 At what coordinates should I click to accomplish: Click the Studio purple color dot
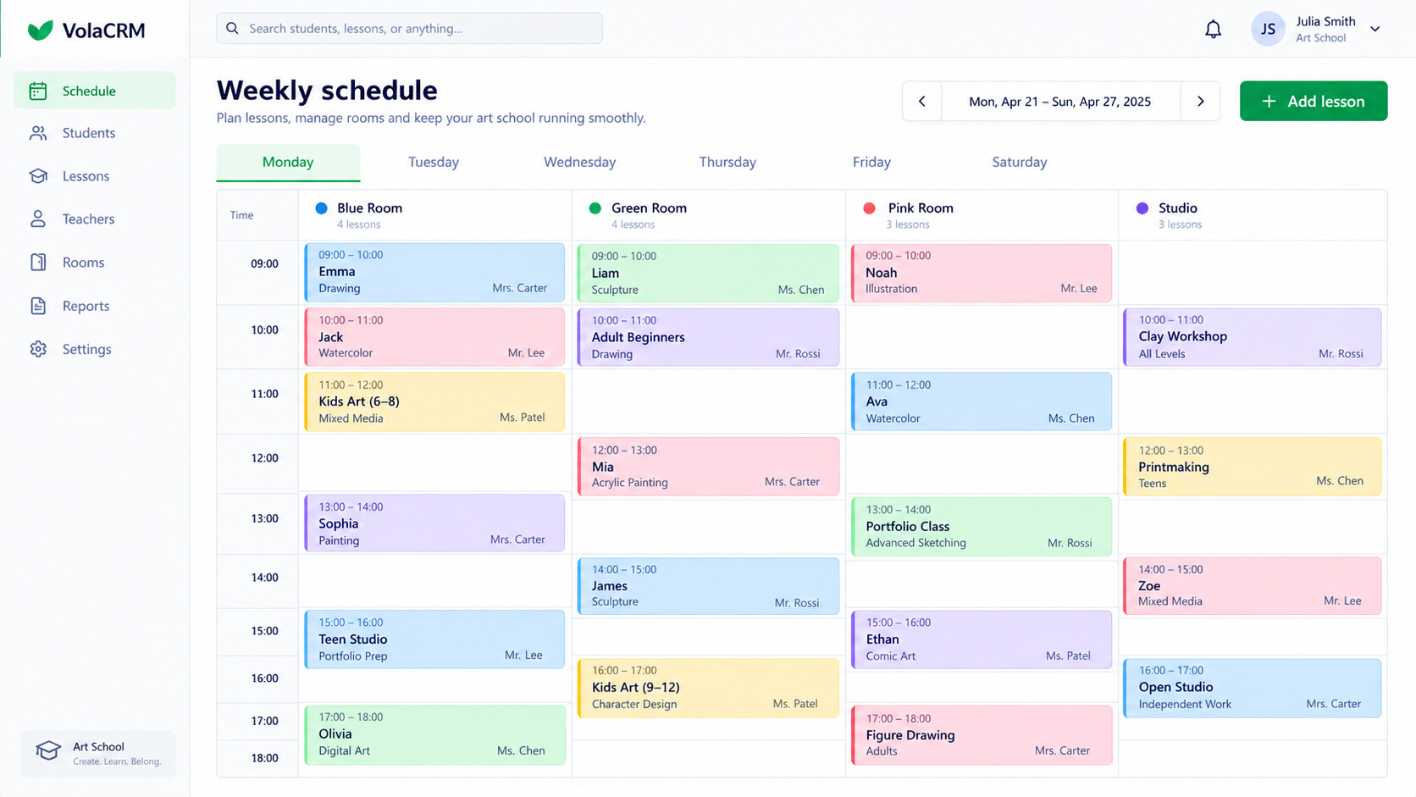(1142, 208)
